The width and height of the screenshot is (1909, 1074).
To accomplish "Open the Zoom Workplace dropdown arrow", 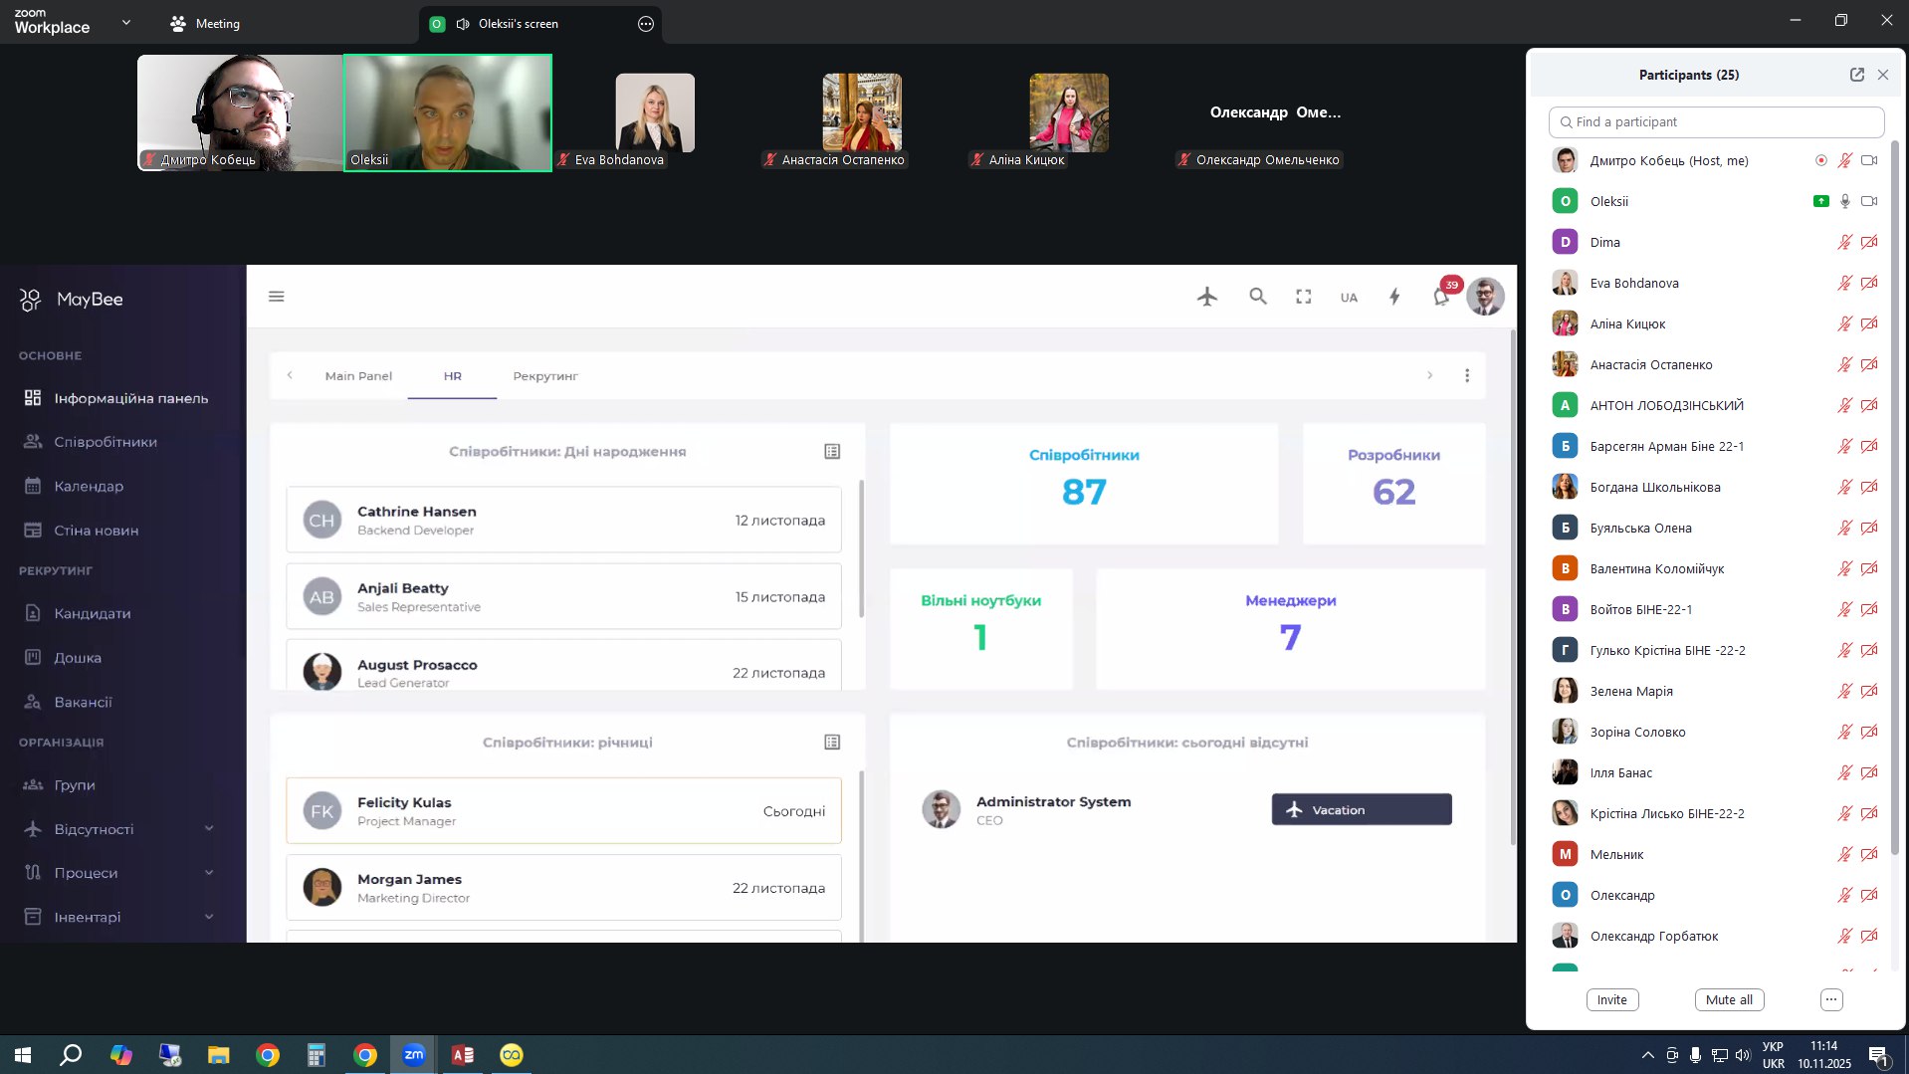I will (x=126, y=23).
